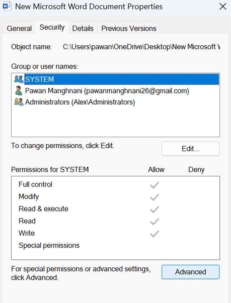
Task: Open Advanced security settings
Action: point(191,272)
